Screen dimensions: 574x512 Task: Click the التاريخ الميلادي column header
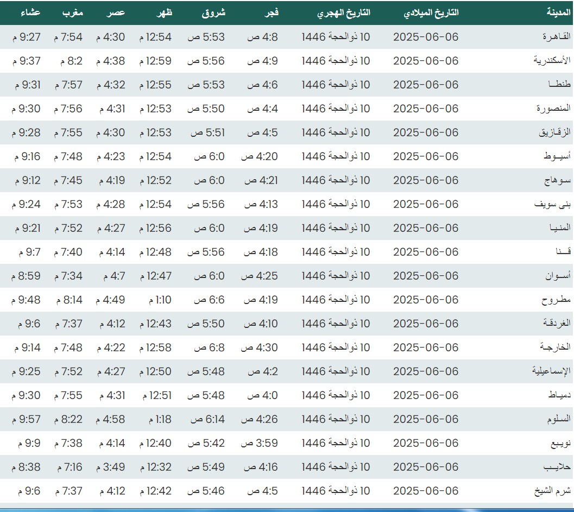pos(432,13)
